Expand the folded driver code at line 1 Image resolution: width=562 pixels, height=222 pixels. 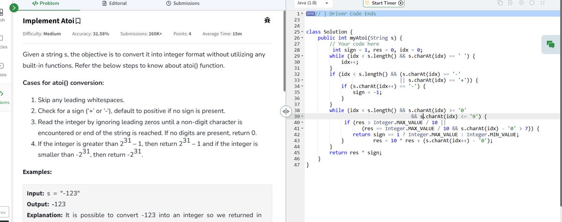click(302, 14)
